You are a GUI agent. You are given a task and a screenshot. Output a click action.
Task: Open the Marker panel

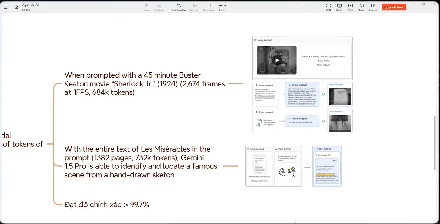coord(362,7)
